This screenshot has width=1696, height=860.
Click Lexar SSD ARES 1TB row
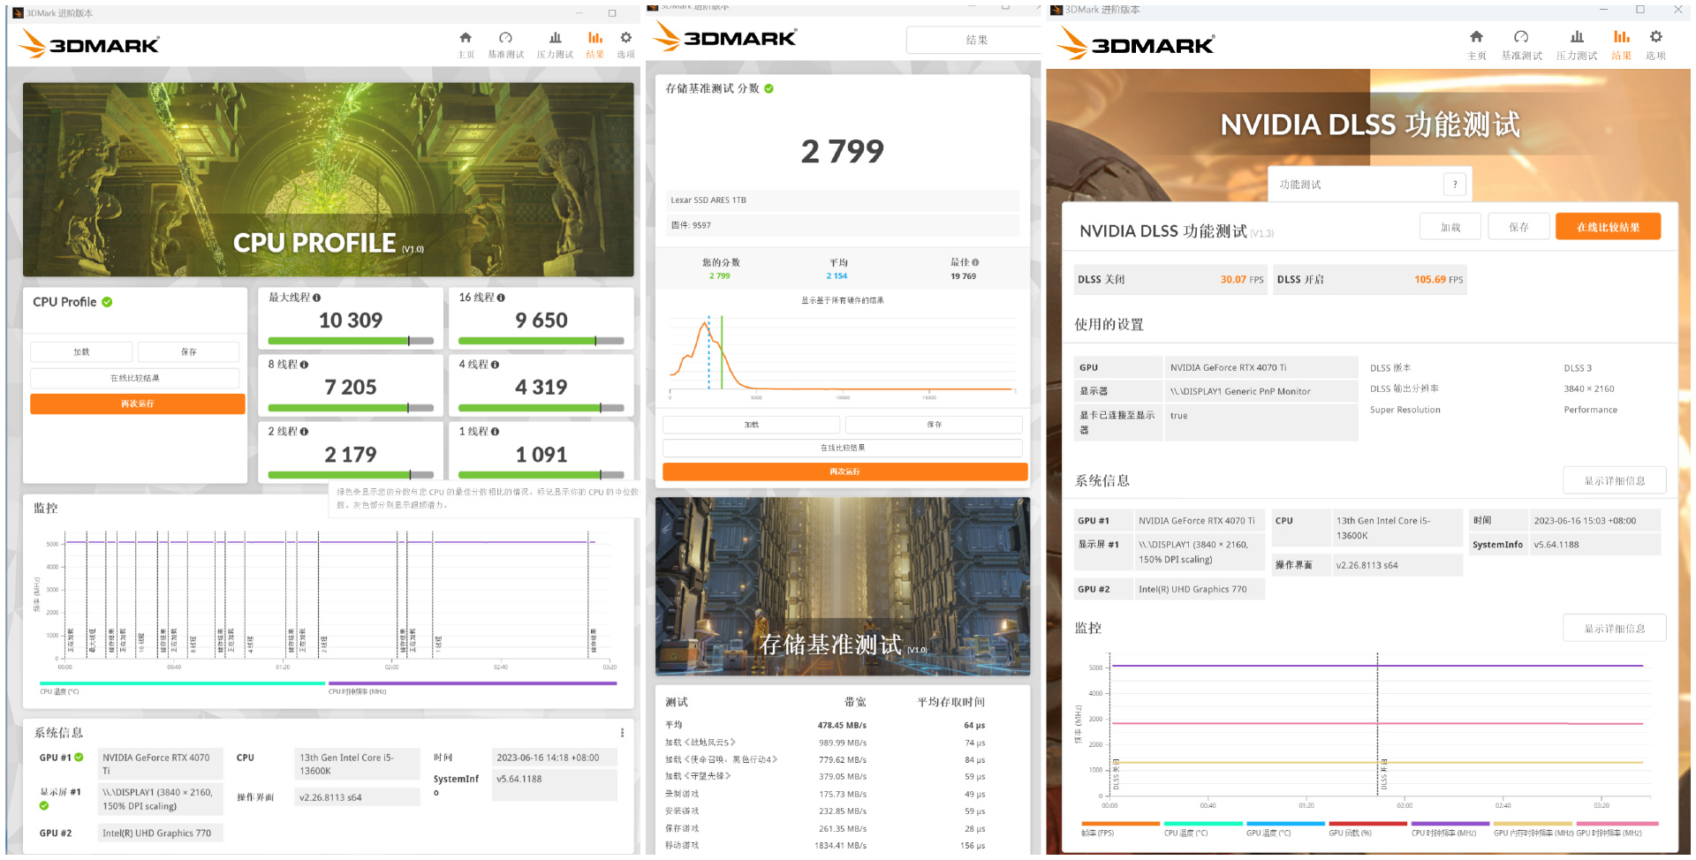[x=843, y=200]
